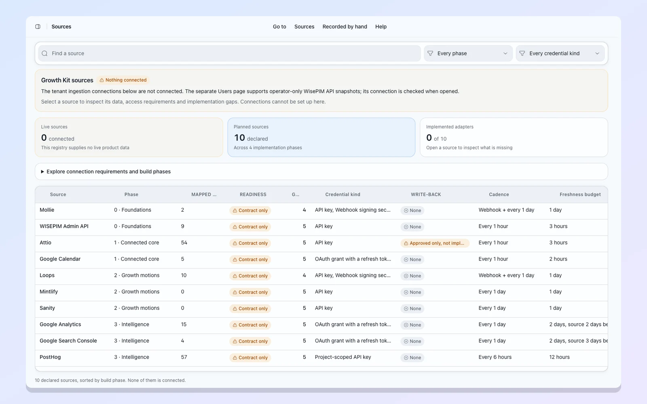Sort by the Cadence column header
This screenshot has height=404, width=647.
(499, 195)
